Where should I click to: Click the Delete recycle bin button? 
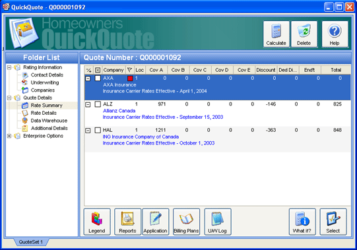tap(304, 34)
